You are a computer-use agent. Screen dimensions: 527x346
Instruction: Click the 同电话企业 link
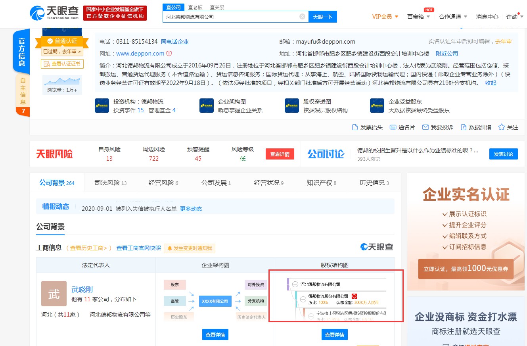(175, 42)
